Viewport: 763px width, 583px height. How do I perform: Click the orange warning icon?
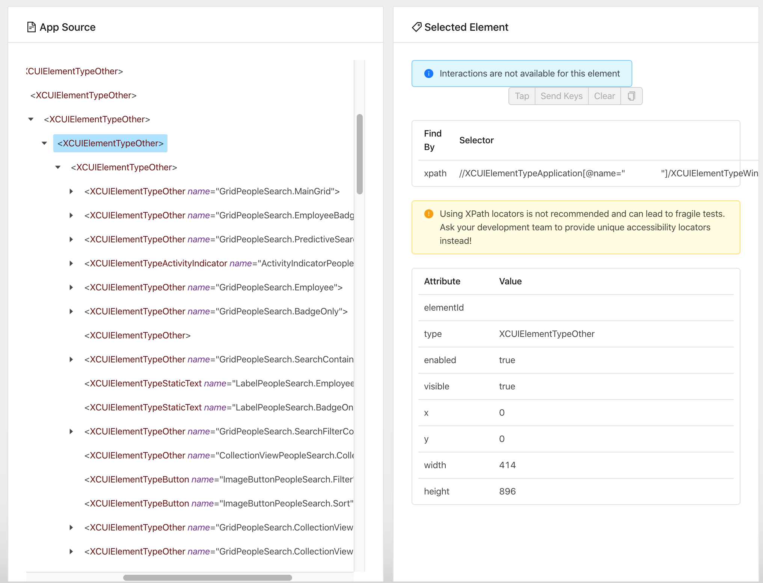tap(428, 214)
